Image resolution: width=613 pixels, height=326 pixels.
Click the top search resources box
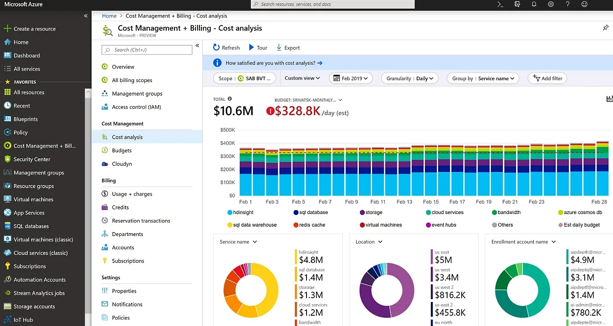333,4
